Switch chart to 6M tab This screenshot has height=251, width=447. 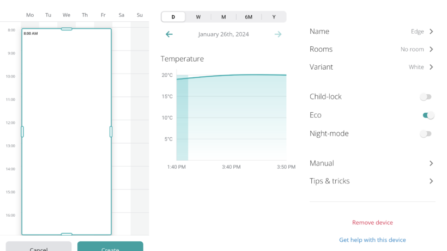point(249,17)
